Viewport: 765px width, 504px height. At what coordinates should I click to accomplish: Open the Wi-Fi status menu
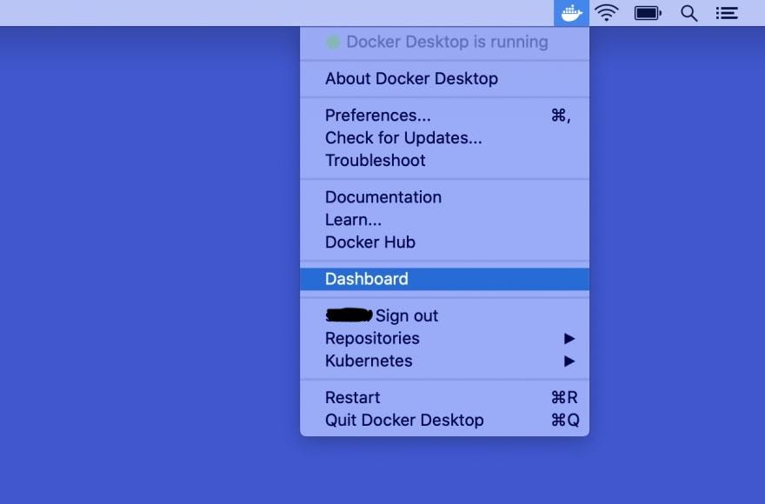click(x=607, y=13)
